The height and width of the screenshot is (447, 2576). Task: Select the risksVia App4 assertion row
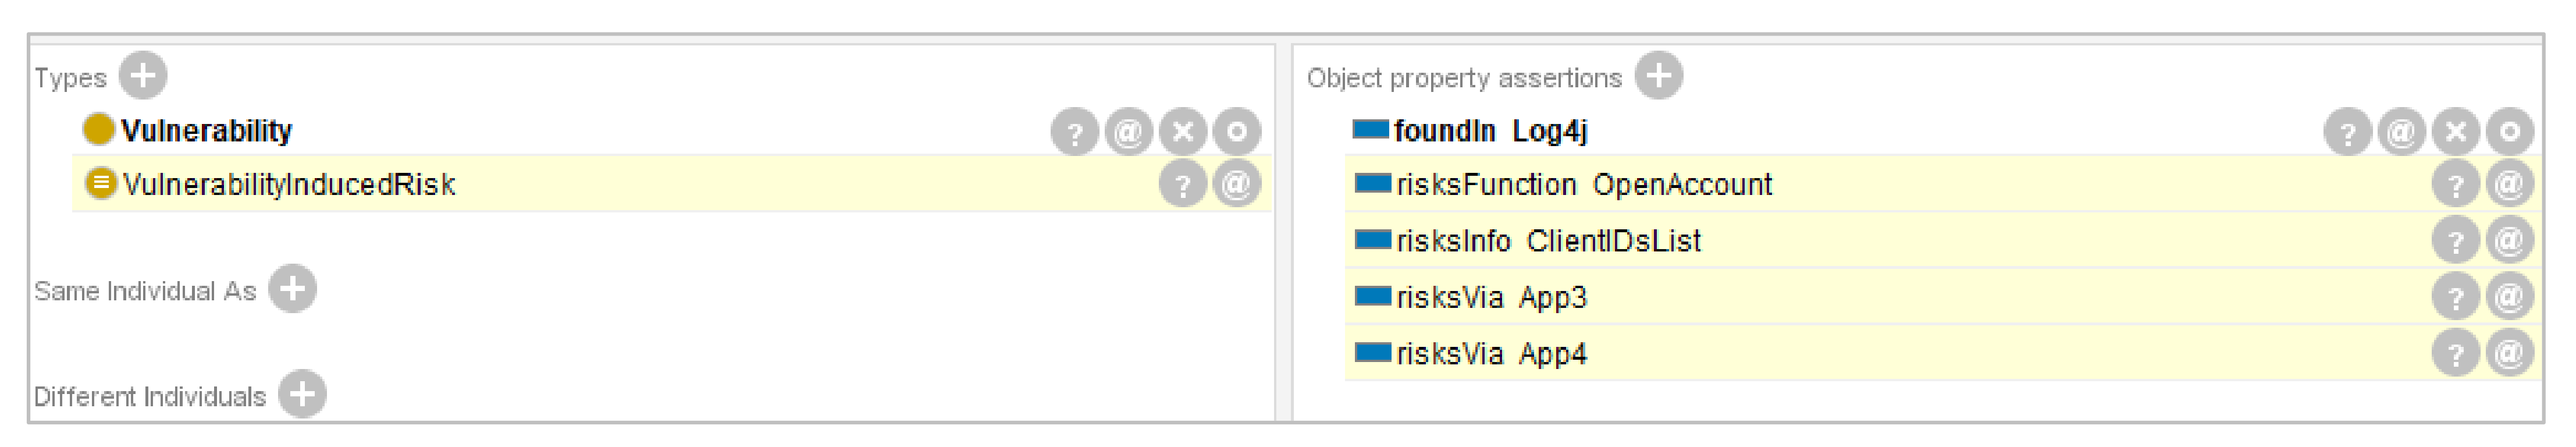pos(1491,353)
